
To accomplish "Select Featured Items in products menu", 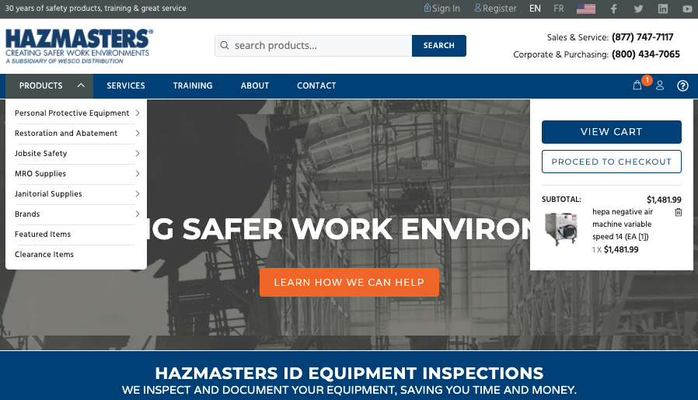I will coord(43,234).
